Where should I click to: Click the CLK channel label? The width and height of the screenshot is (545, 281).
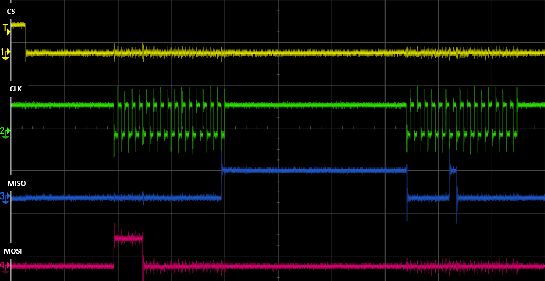click(x=16, y=89)
